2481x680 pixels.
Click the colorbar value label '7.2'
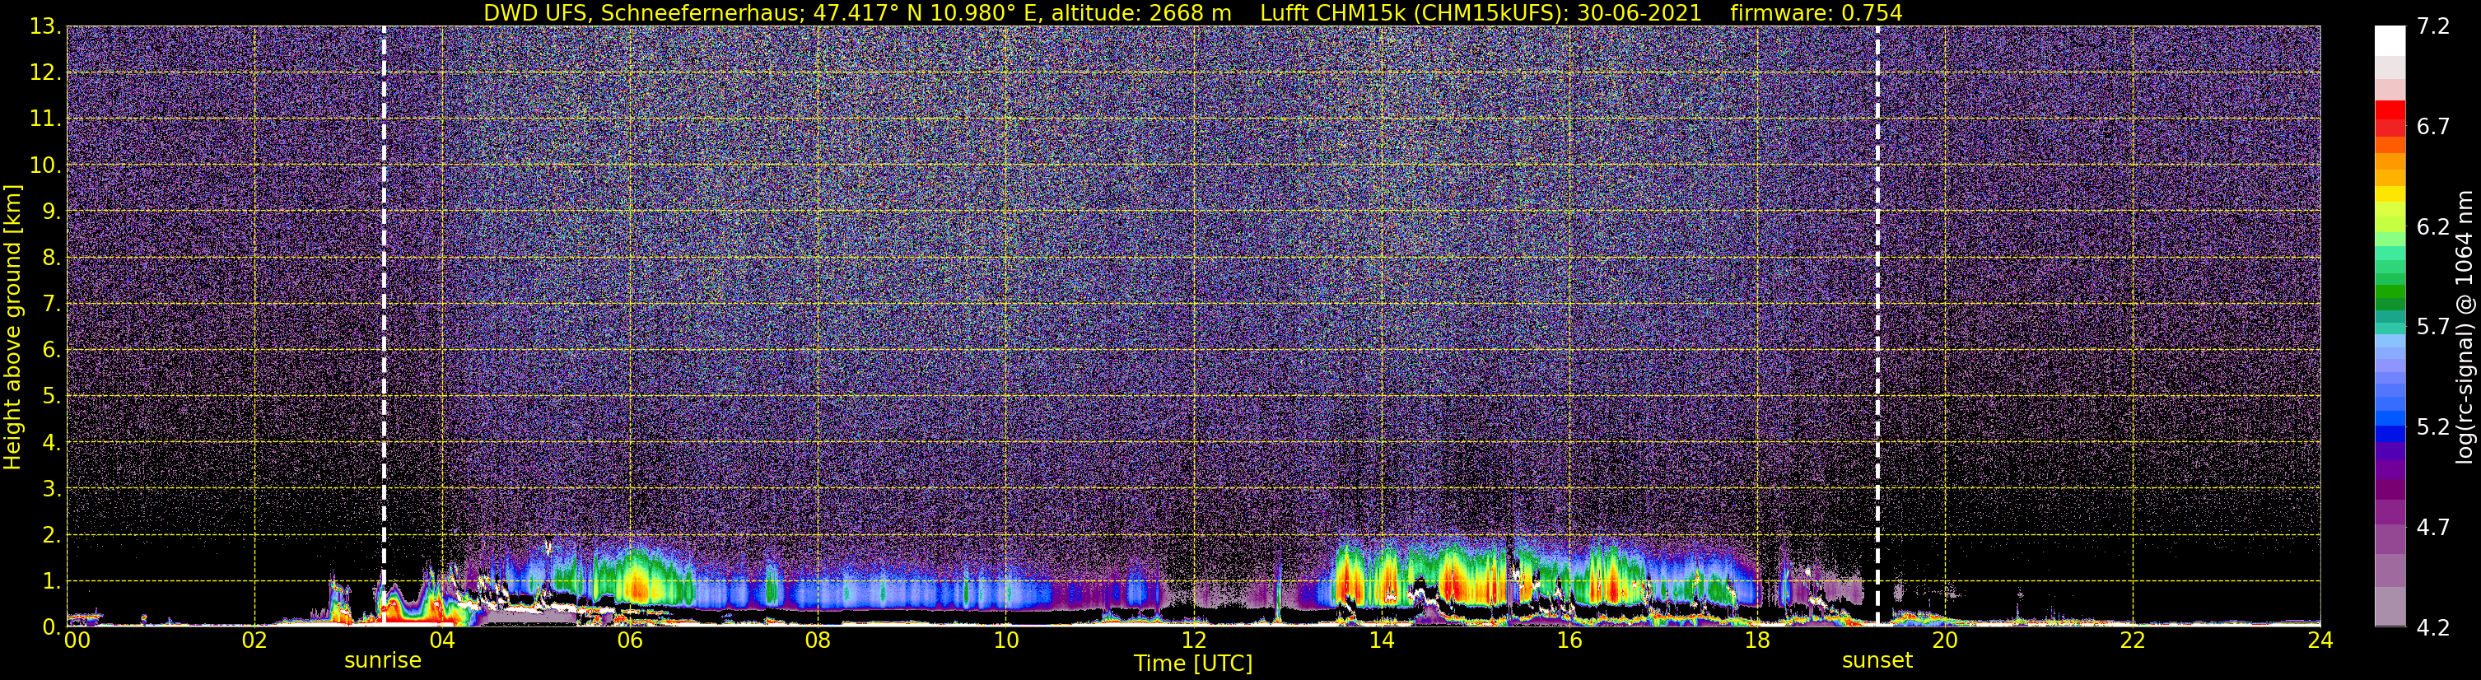pos(2433,27)
